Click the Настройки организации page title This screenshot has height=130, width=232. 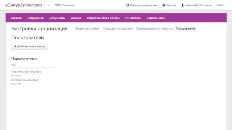coord(40,29)
